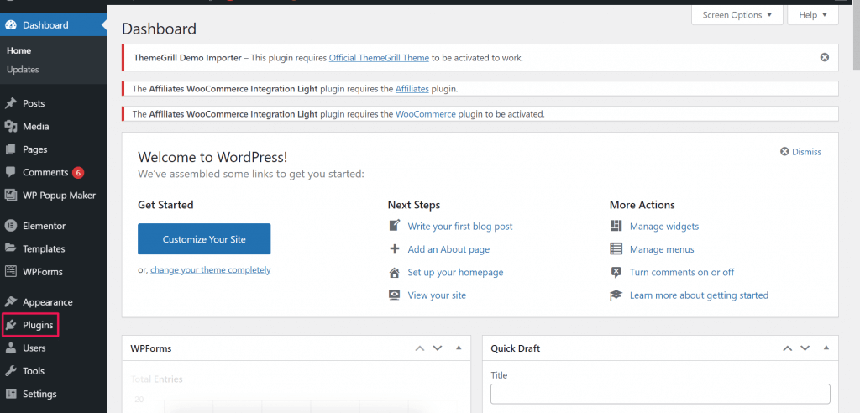The image size is (860, 413).
Task: Select Home under Dashboard
Action: (x=18, y=50)
